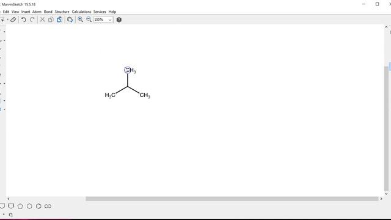
Task: Open the Help question-mark icon
Action: pyautogui.click(x=119, y=20)
